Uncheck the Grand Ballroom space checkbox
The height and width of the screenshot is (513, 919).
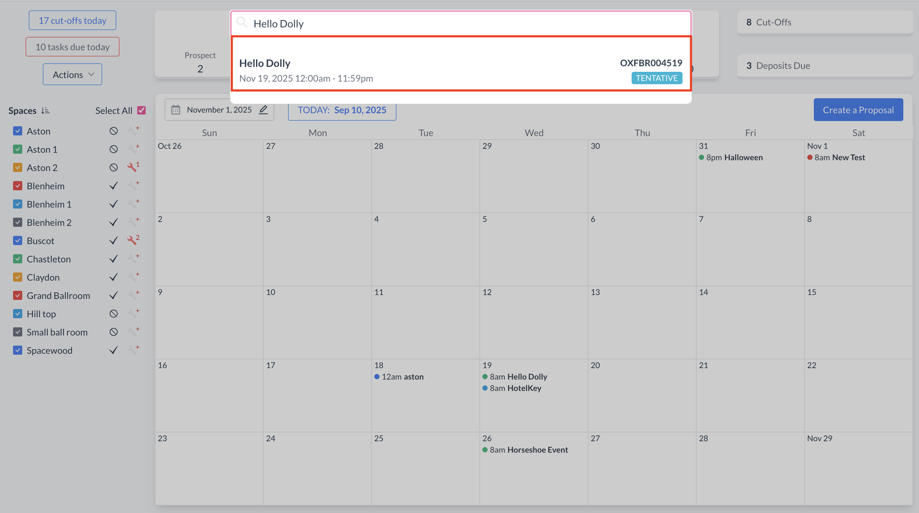point(18,295)
